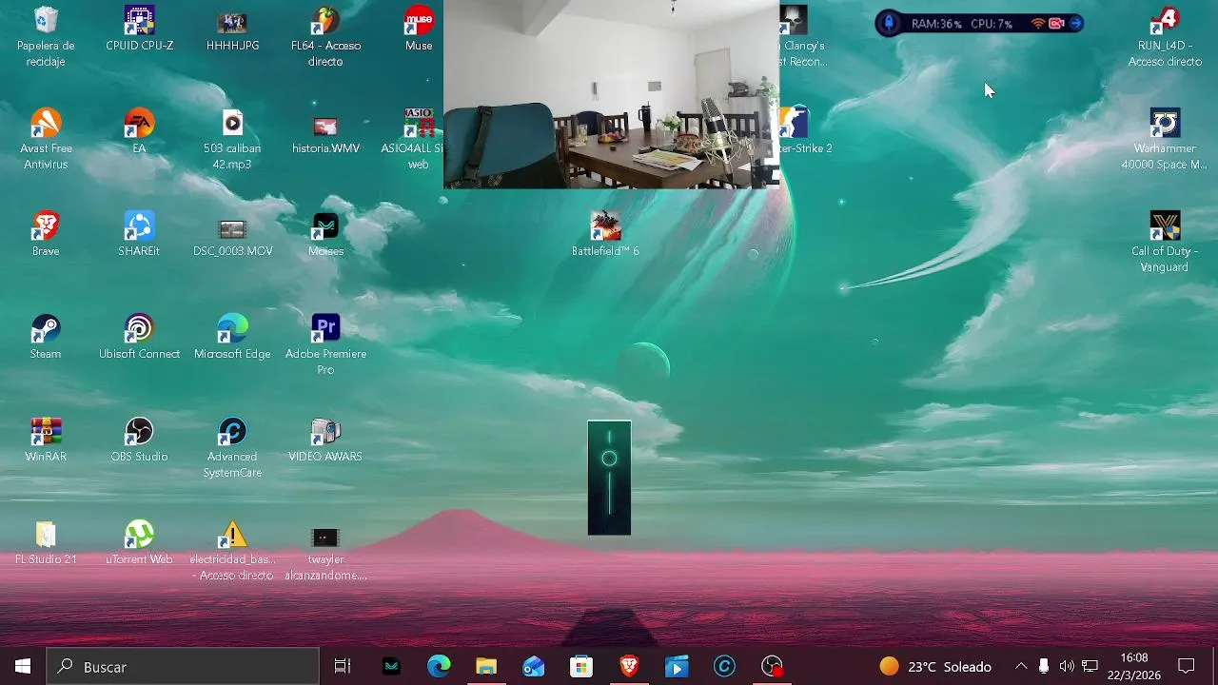This screenshot has height=685, width=1218.
Task: Open the network tray icon
Action: tap(1090, 666)
